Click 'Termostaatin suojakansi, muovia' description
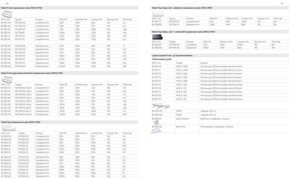 pyautogui.click(x=217, y=127)
